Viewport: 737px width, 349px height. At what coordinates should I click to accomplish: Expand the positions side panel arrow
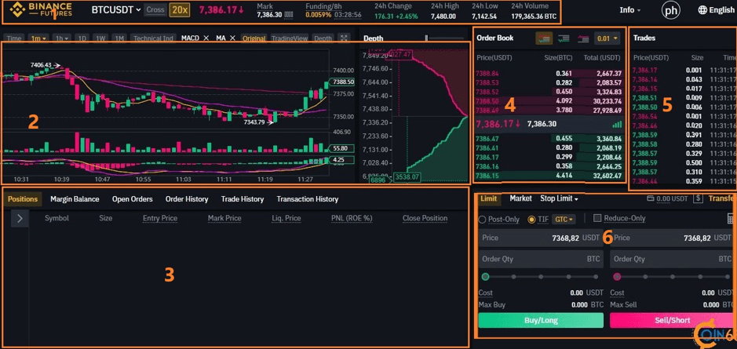click(20, 218)
